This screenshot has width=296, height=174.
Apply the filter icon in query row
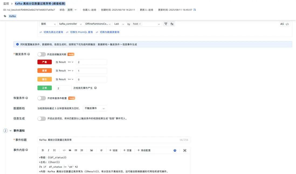166,24
